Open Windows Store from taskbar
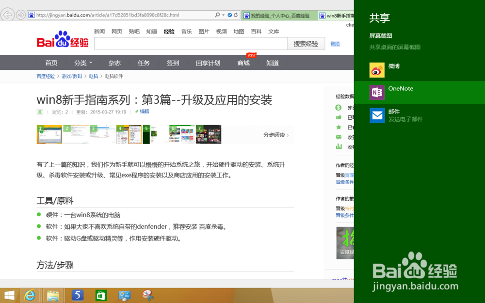485x303 pixels. pyautogui.click(x=101, y=296)
